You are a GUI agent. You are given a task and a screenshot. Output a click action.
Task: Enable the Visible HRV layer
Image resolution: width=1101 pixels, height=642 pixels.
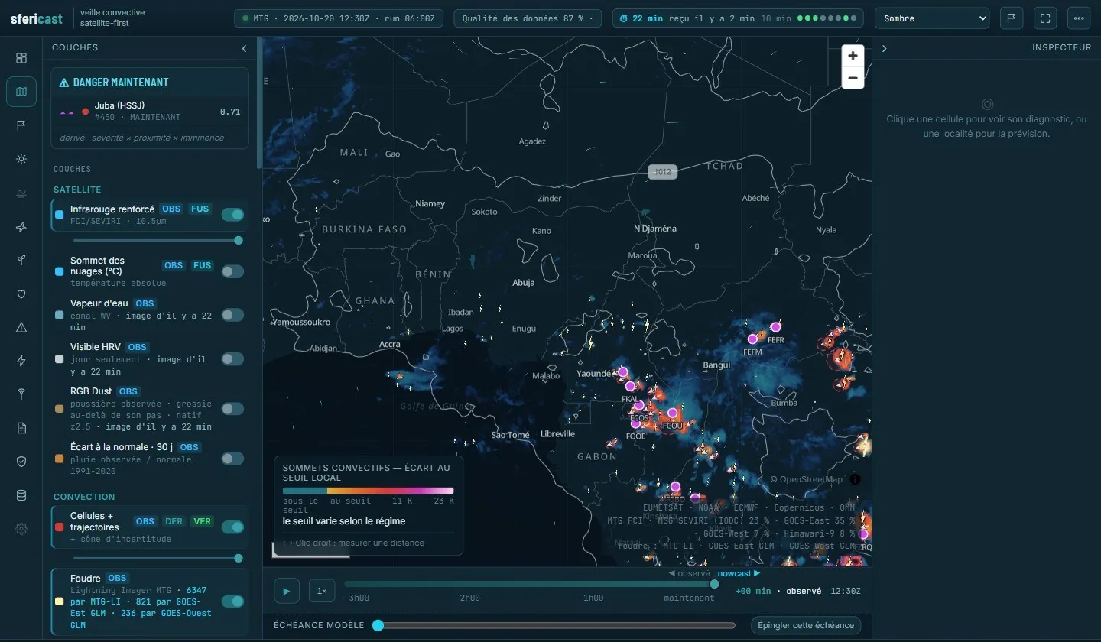point(232,358)
